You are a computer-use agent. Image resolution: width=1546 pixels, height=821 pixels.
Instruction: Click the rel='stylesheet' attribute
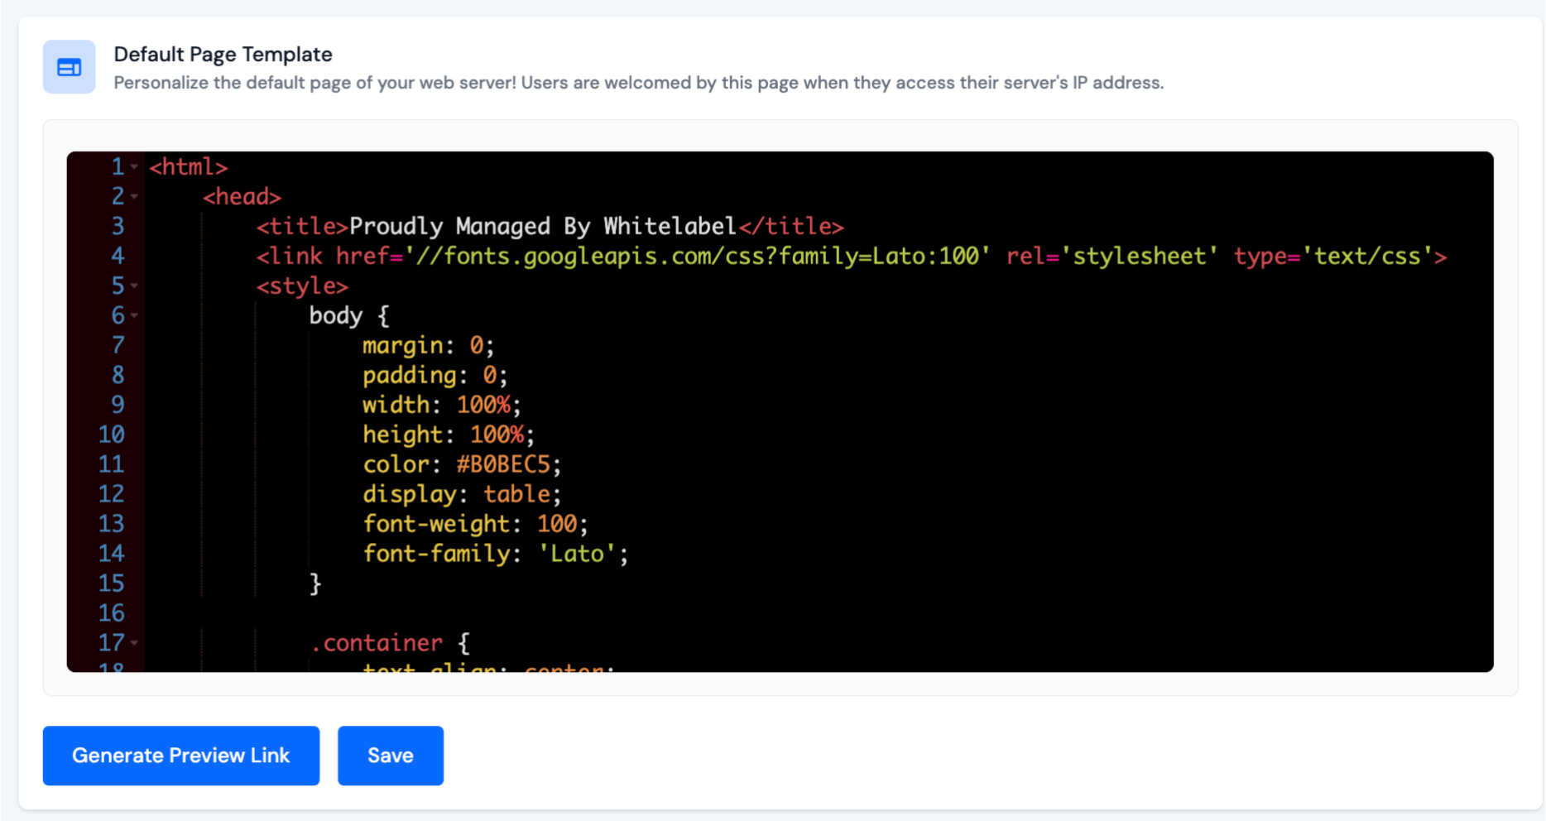click(1109, 256)
